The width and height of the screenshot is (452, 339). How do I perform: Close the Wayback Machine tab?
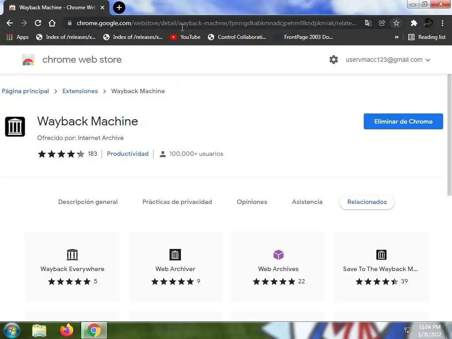tap(102, 8)
